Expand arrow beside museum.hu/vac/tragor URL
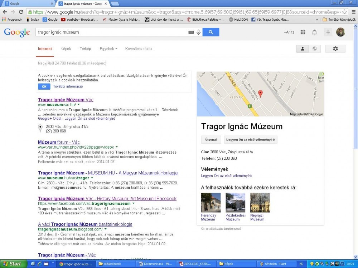This screenshot has height=268, width=358. (92, 178)
